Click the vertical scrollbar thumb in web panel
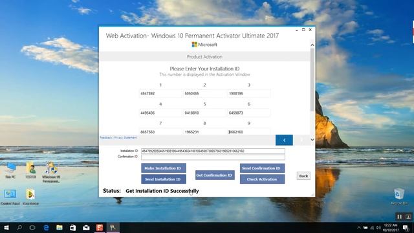 coord(312,79)
